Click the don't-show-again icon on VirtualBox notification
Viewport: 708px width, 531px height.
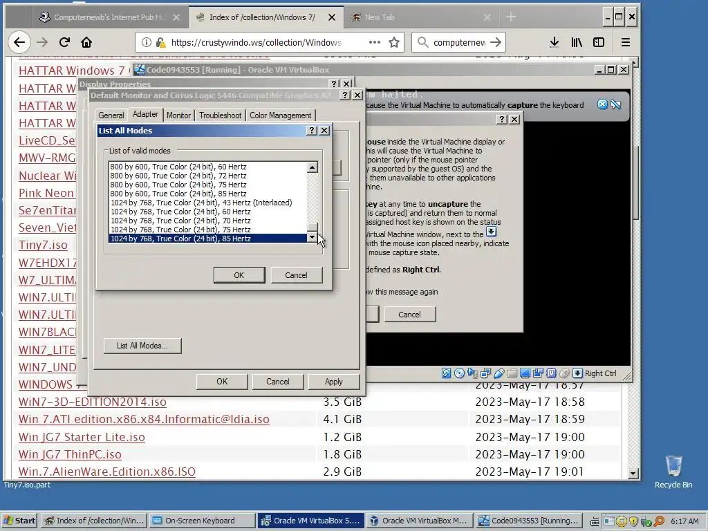tap(616, 105)
